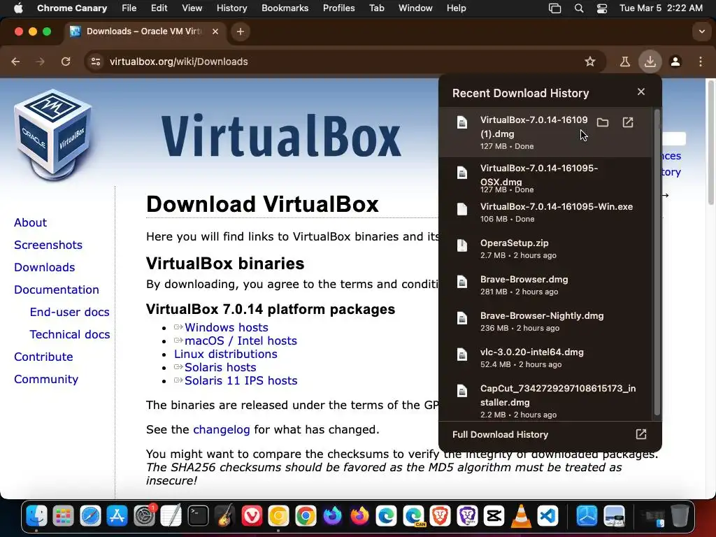Open the Documentation sidebar link
This screenshot has width=716, height=537.
click(56, 289)
